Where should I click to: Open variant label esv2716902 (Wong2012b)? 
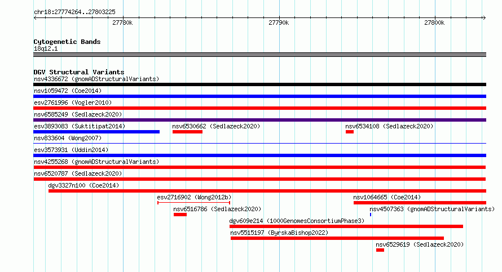(x=194, y=197)
